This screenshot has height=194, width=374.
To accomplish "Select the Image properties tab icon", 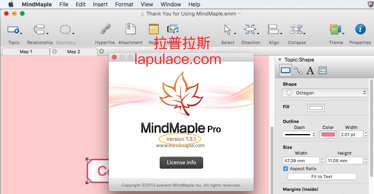I will tap(323, 70).
